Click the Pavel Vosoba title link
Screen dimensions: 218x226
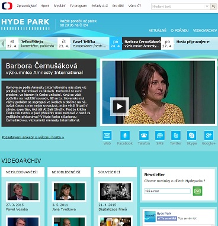17,209
